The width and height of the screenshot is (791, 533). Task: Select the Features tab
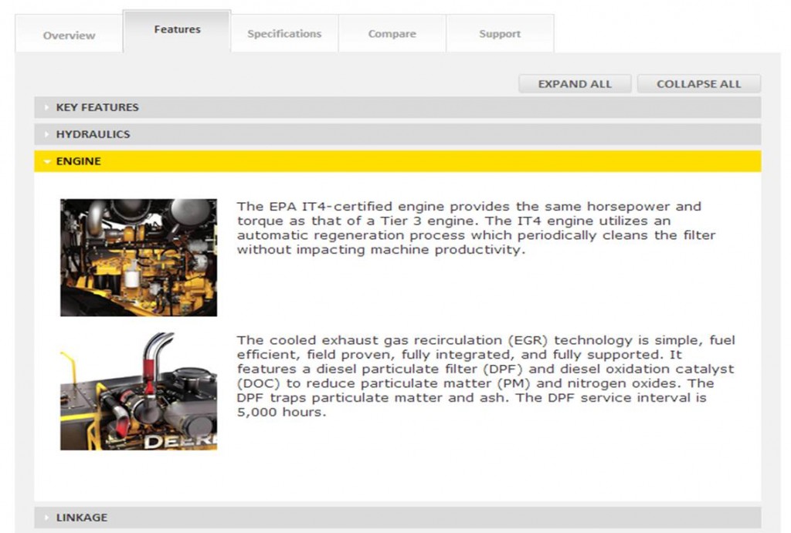click(x=177, y=31)
